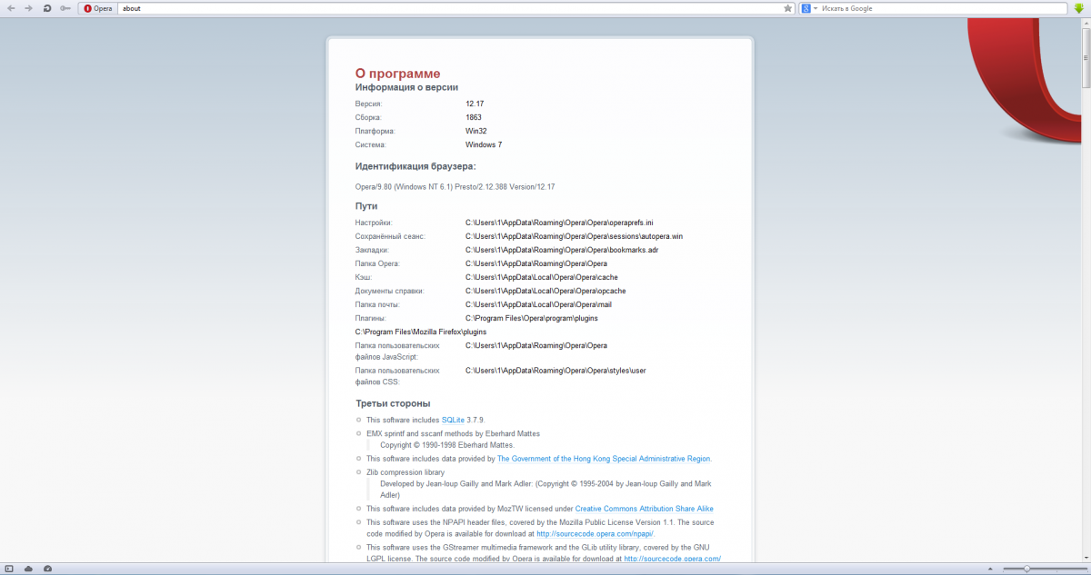Screen dimensions: 1091x575
Task: Click the 'Искать в Google' search field
Action: (x=942, y=8)
